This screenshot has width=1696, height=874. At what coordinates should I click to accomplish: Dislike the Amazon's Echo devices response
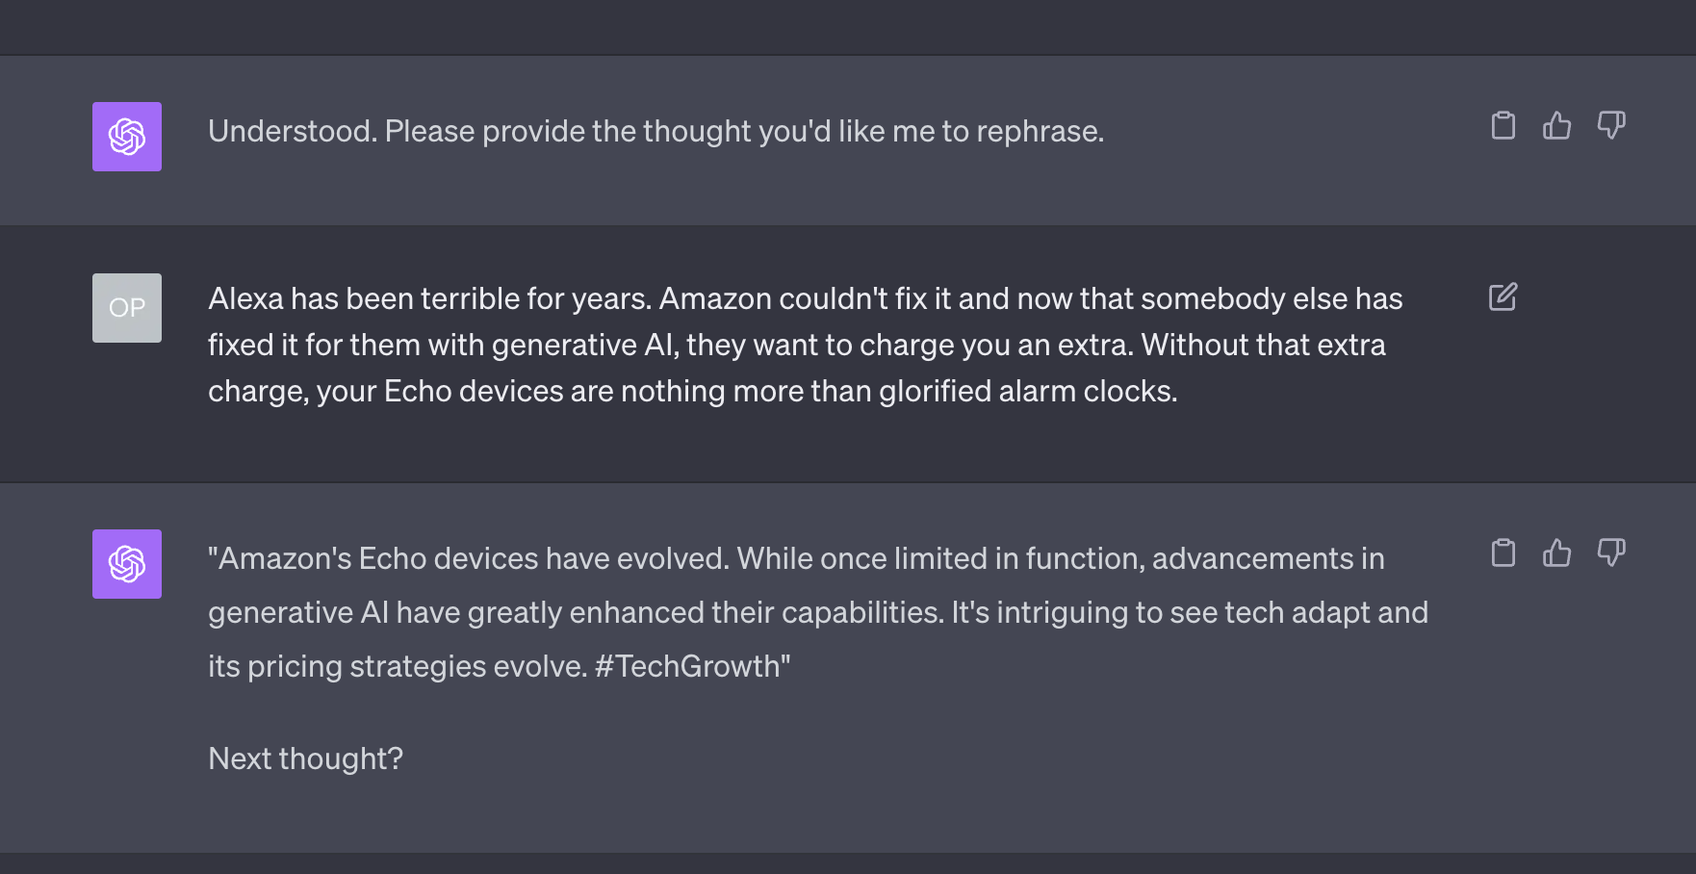[x=1611, y=553]
